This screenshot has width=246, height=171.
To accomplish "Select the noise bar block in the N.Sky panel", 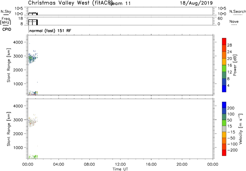I will 33,14.
